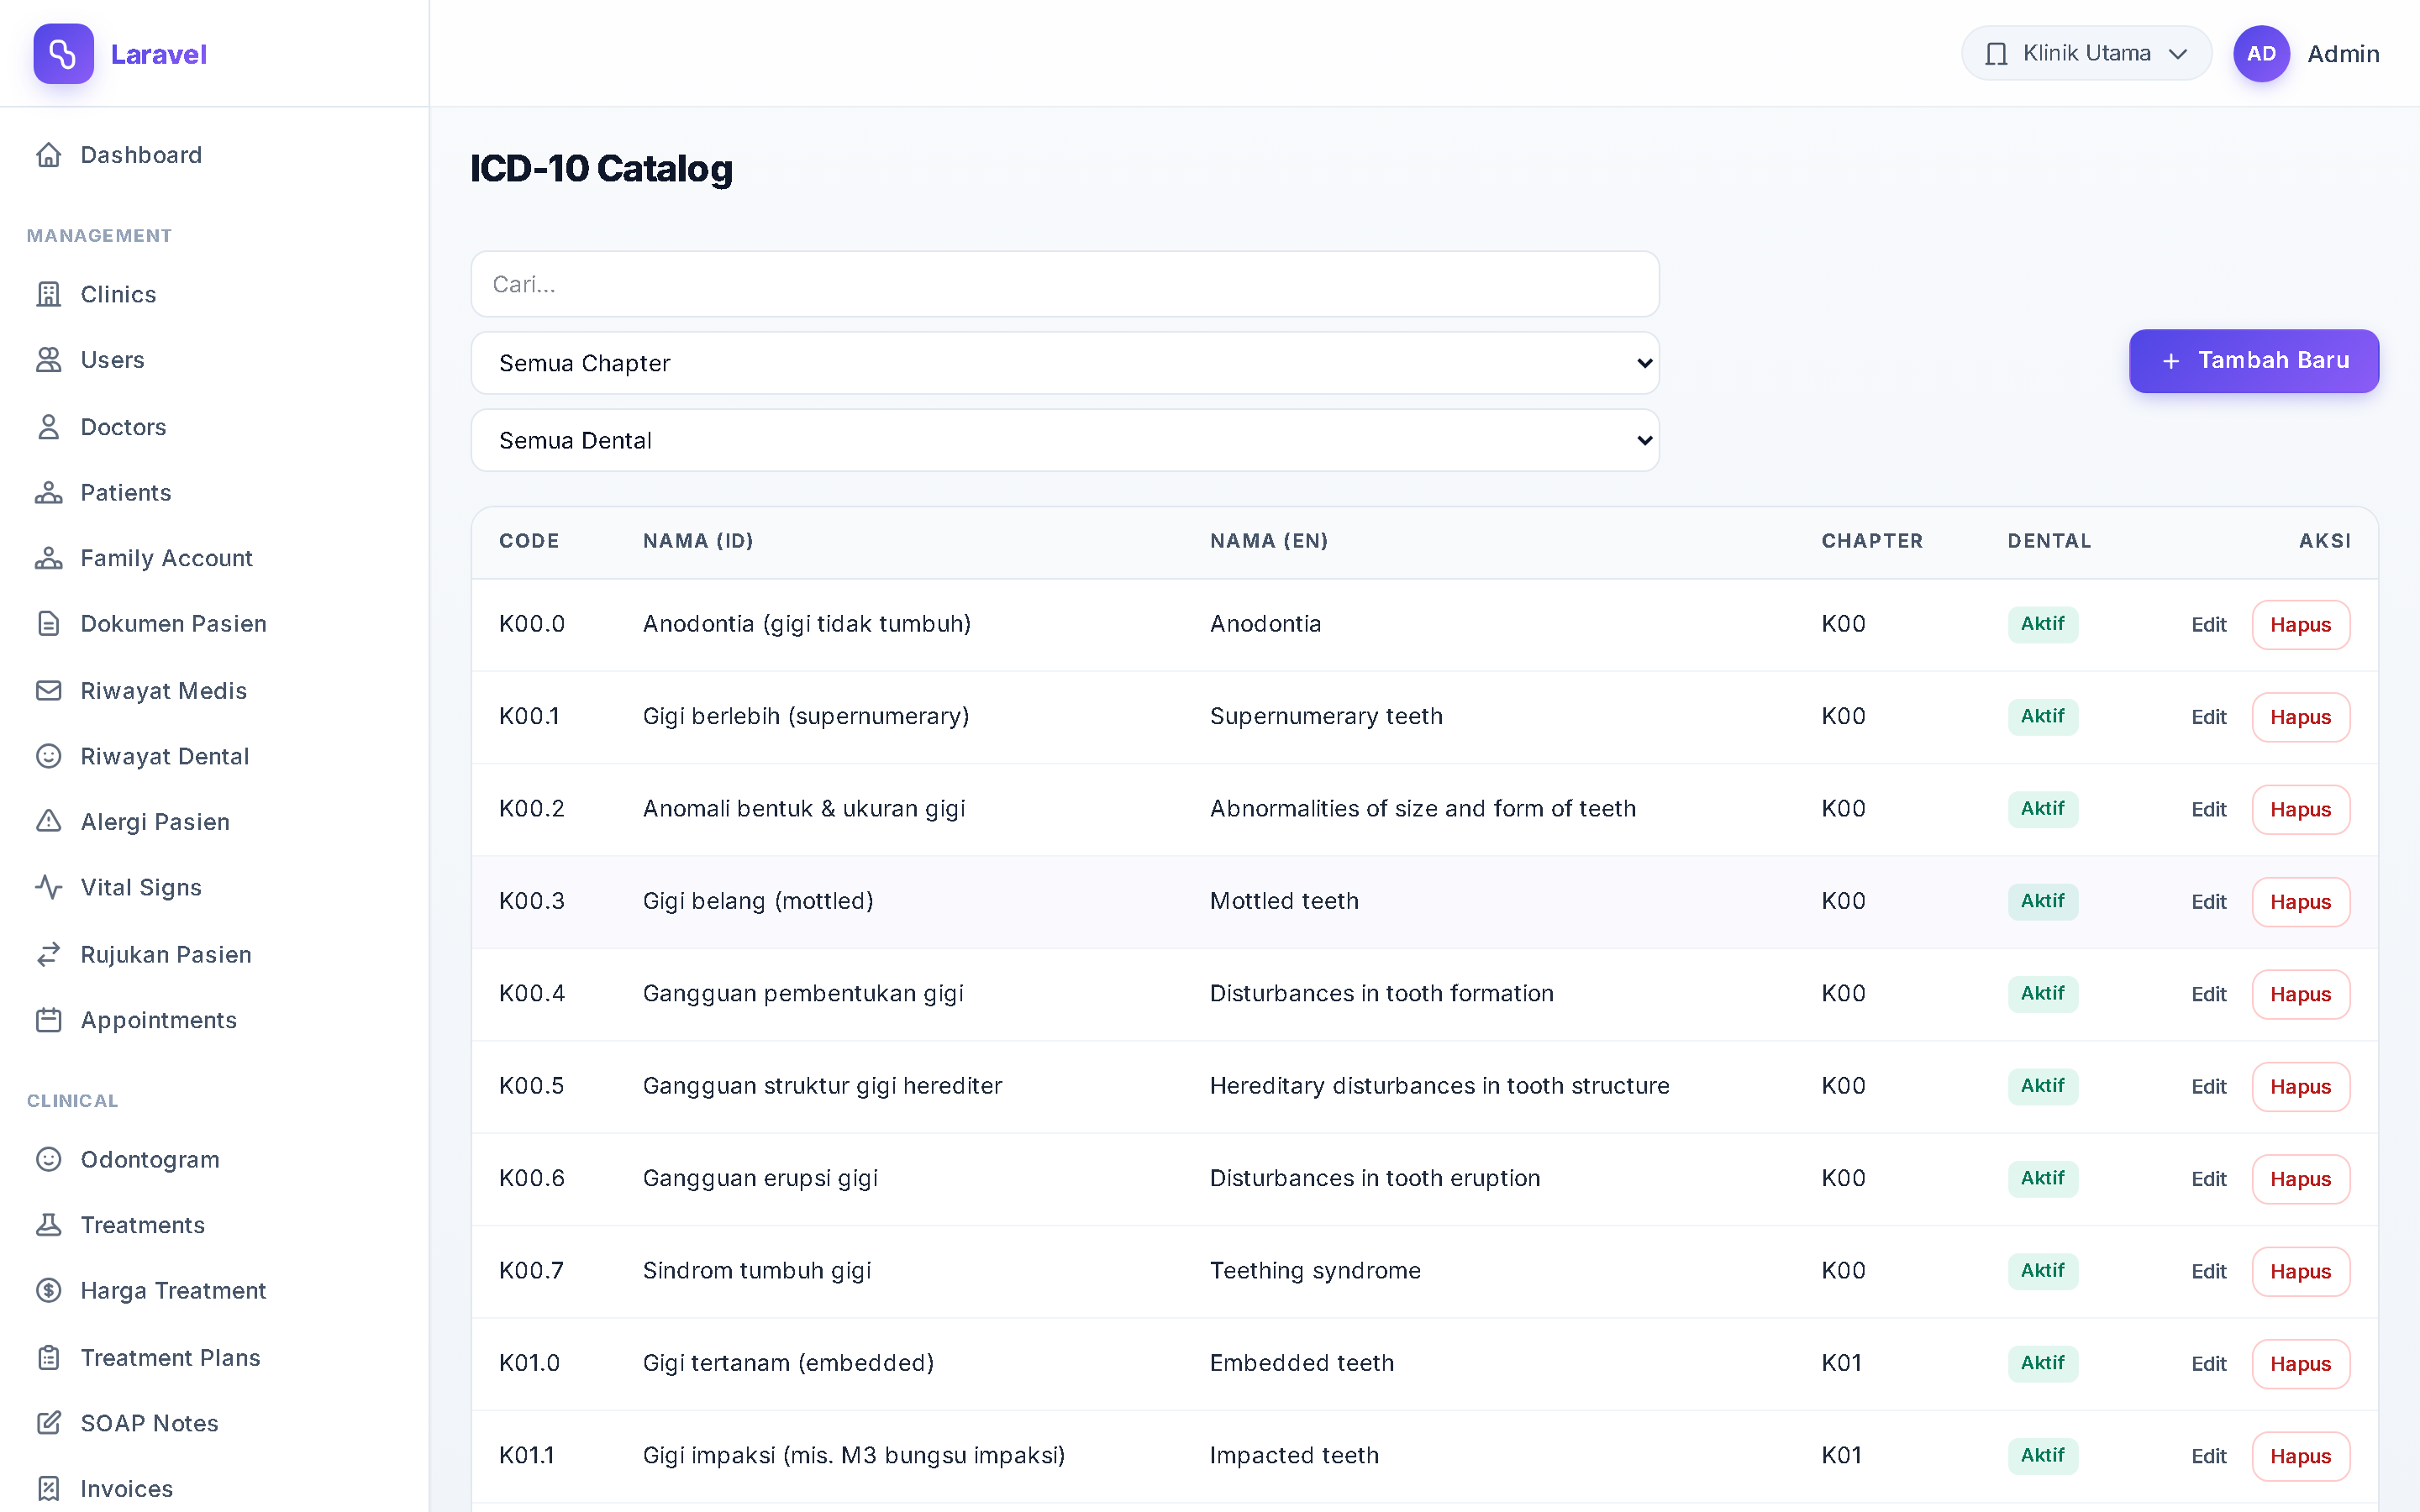Viewport: 2420px width, 1512px height.
Task: Navigate to Odontogram section
Action: 214,1160
